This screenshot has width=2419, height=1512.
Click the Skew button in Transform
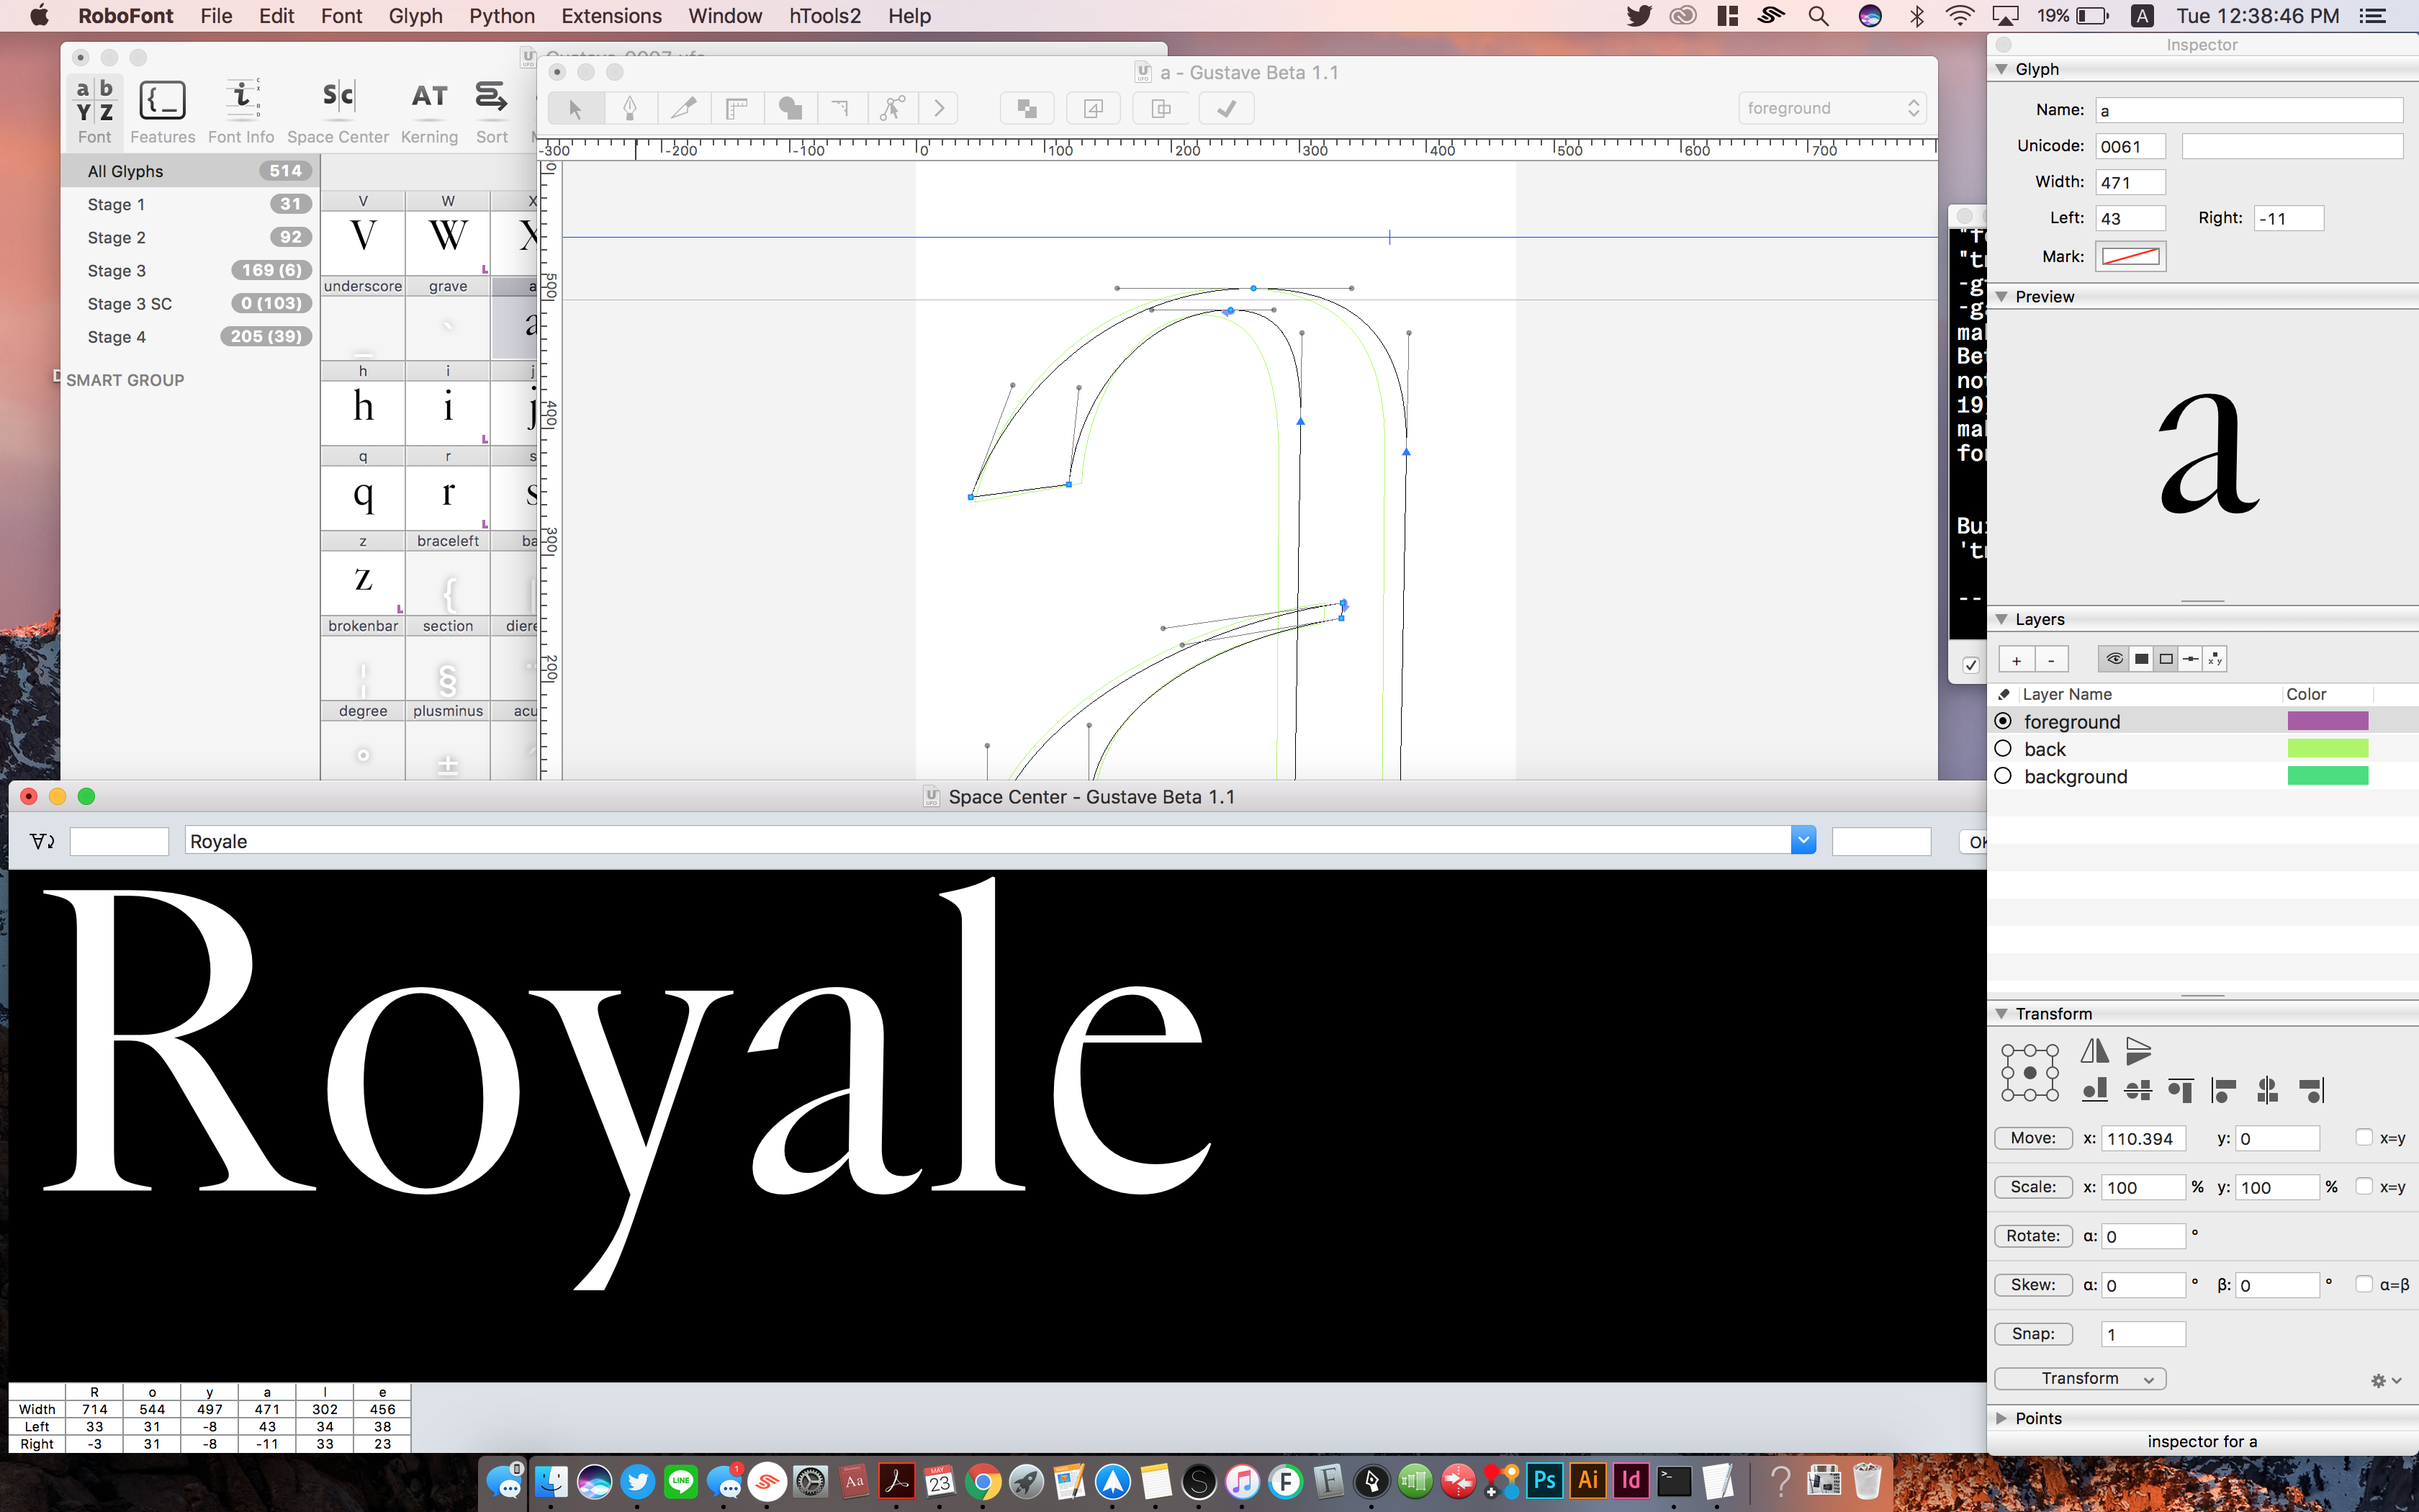pos(2033,1285)
